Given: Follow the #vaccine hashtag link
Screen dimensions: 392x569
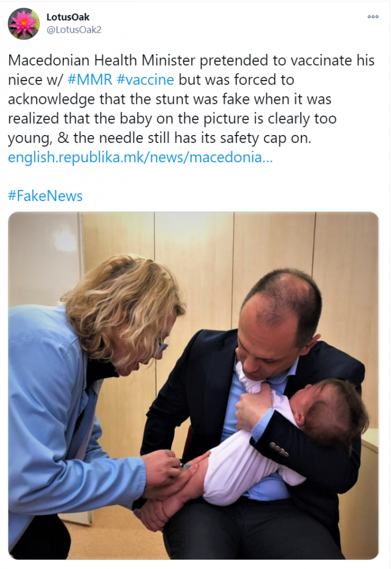Looking at the screenshot, I should click(x=145, y=79).
